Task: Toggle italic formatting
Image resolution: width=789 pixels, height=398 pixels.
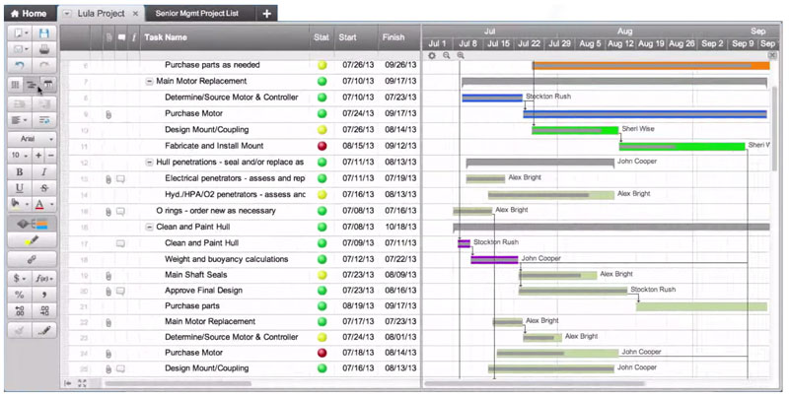Action: pos(44,171)
